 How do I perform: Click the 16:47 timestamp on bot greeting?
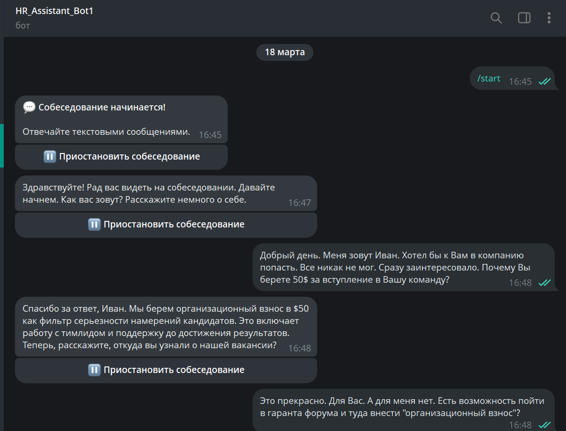[299, 203]
